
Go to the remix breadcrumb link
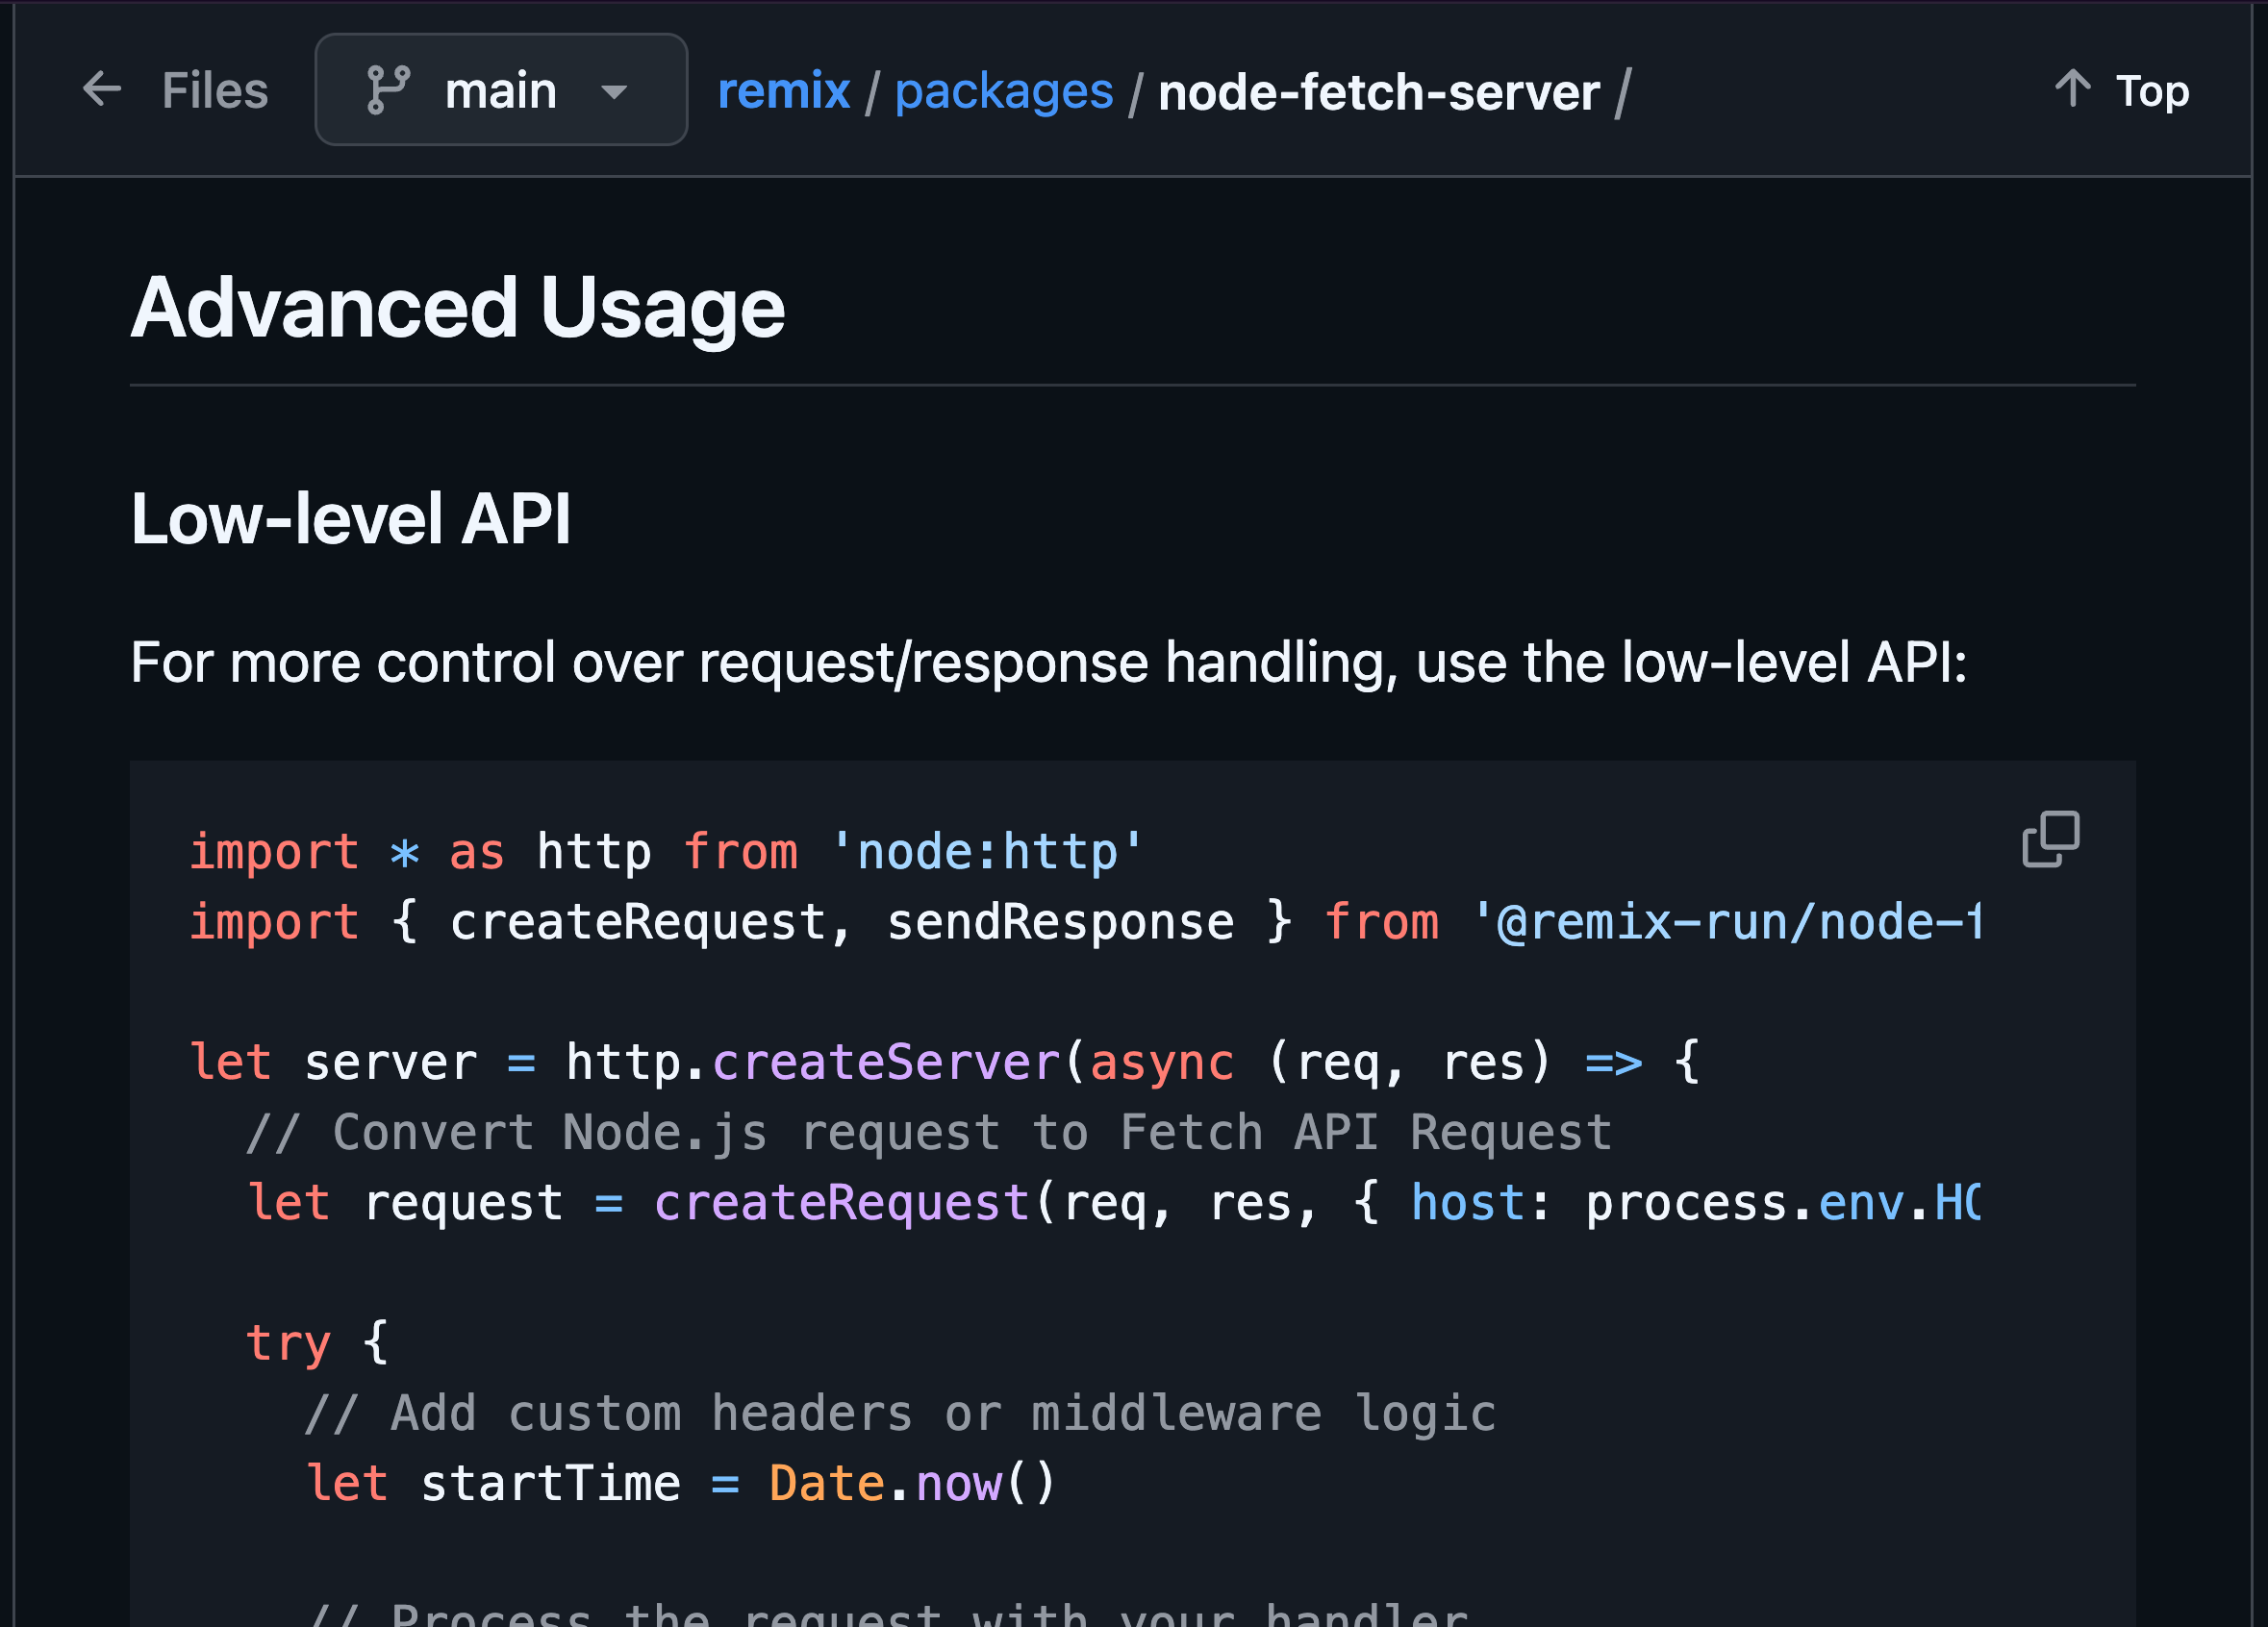pos(783,91)
